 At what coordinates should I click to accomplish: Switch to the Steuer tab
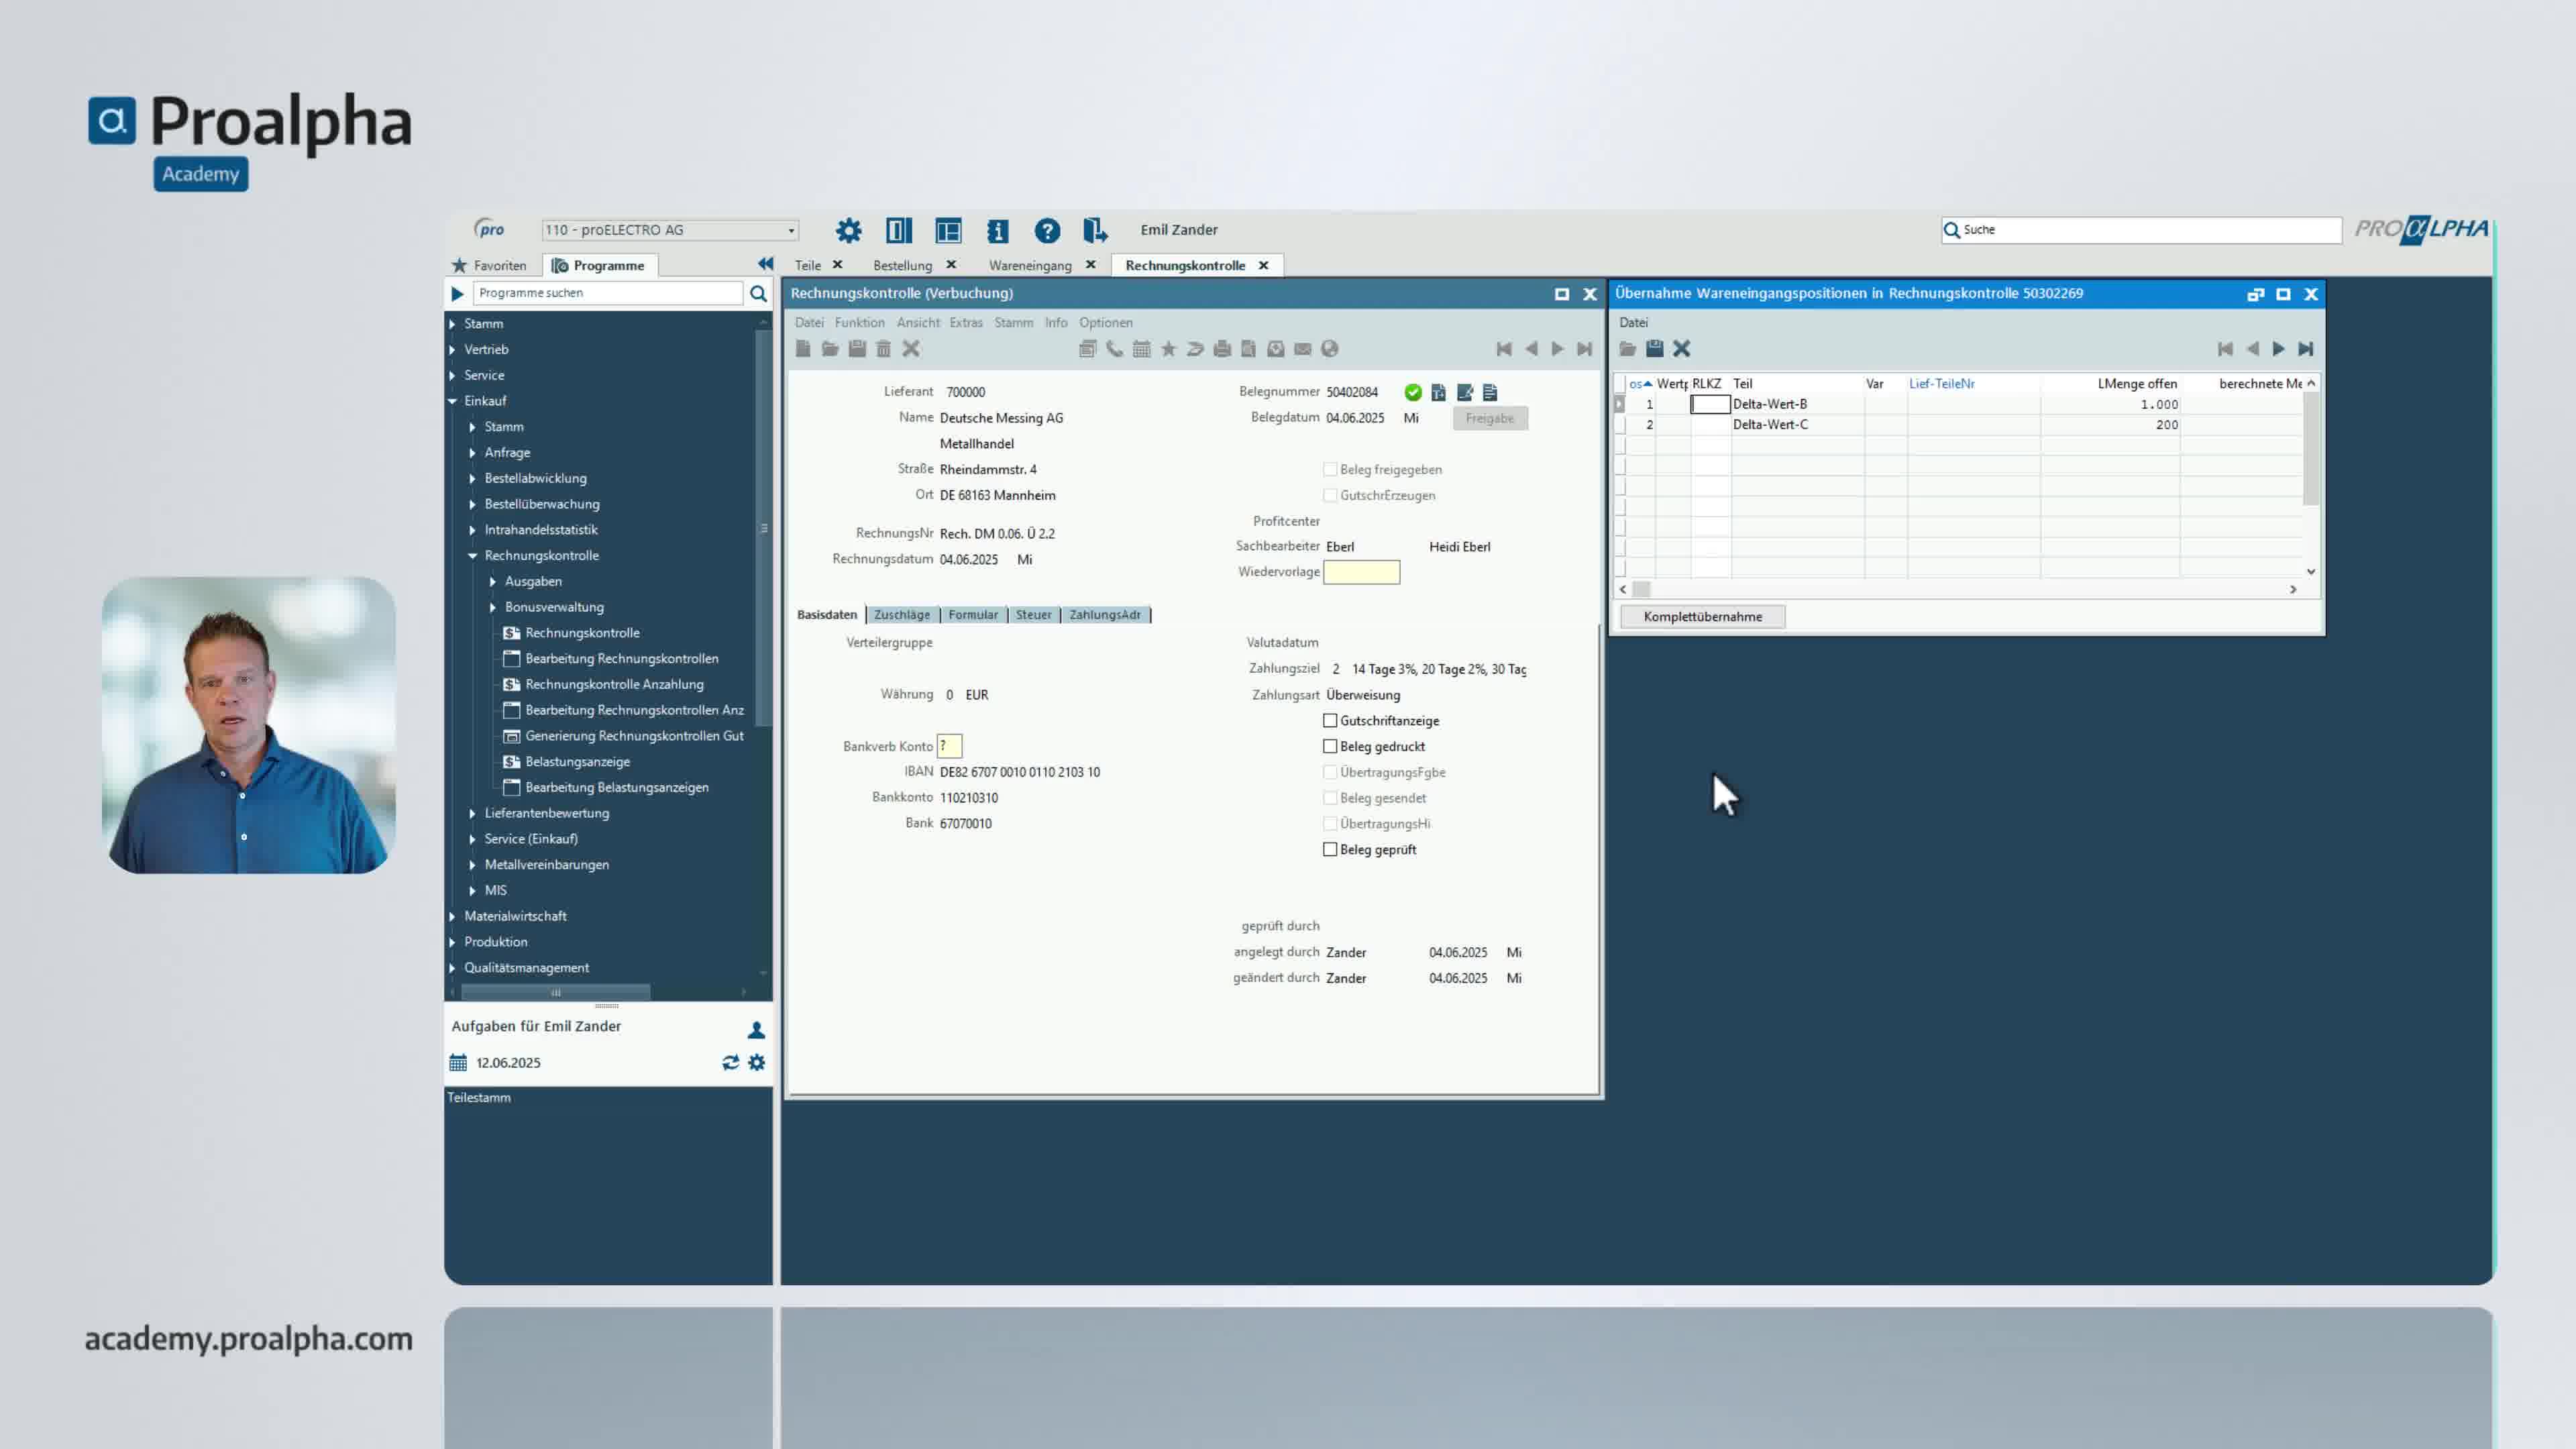(1033, 615)
